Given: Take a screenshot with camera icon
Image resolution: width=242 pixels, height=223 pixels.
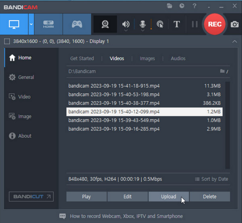Looking at the screenshot, I should [235, 24].
